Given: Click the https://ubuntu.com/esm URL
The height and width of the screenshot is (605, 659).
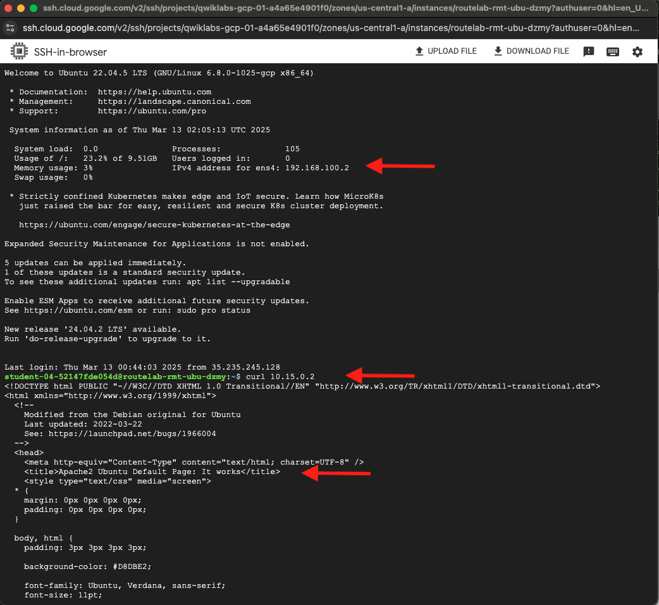Looking at the screenshot, I should coord(78,310).
